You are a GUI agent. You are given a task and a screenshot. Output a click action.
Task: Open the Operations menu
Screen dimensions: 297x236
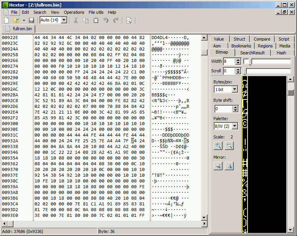point(74,12)
